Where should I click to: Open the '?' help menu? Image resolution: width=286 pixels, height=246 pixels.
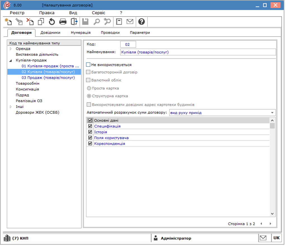(121, 13)
